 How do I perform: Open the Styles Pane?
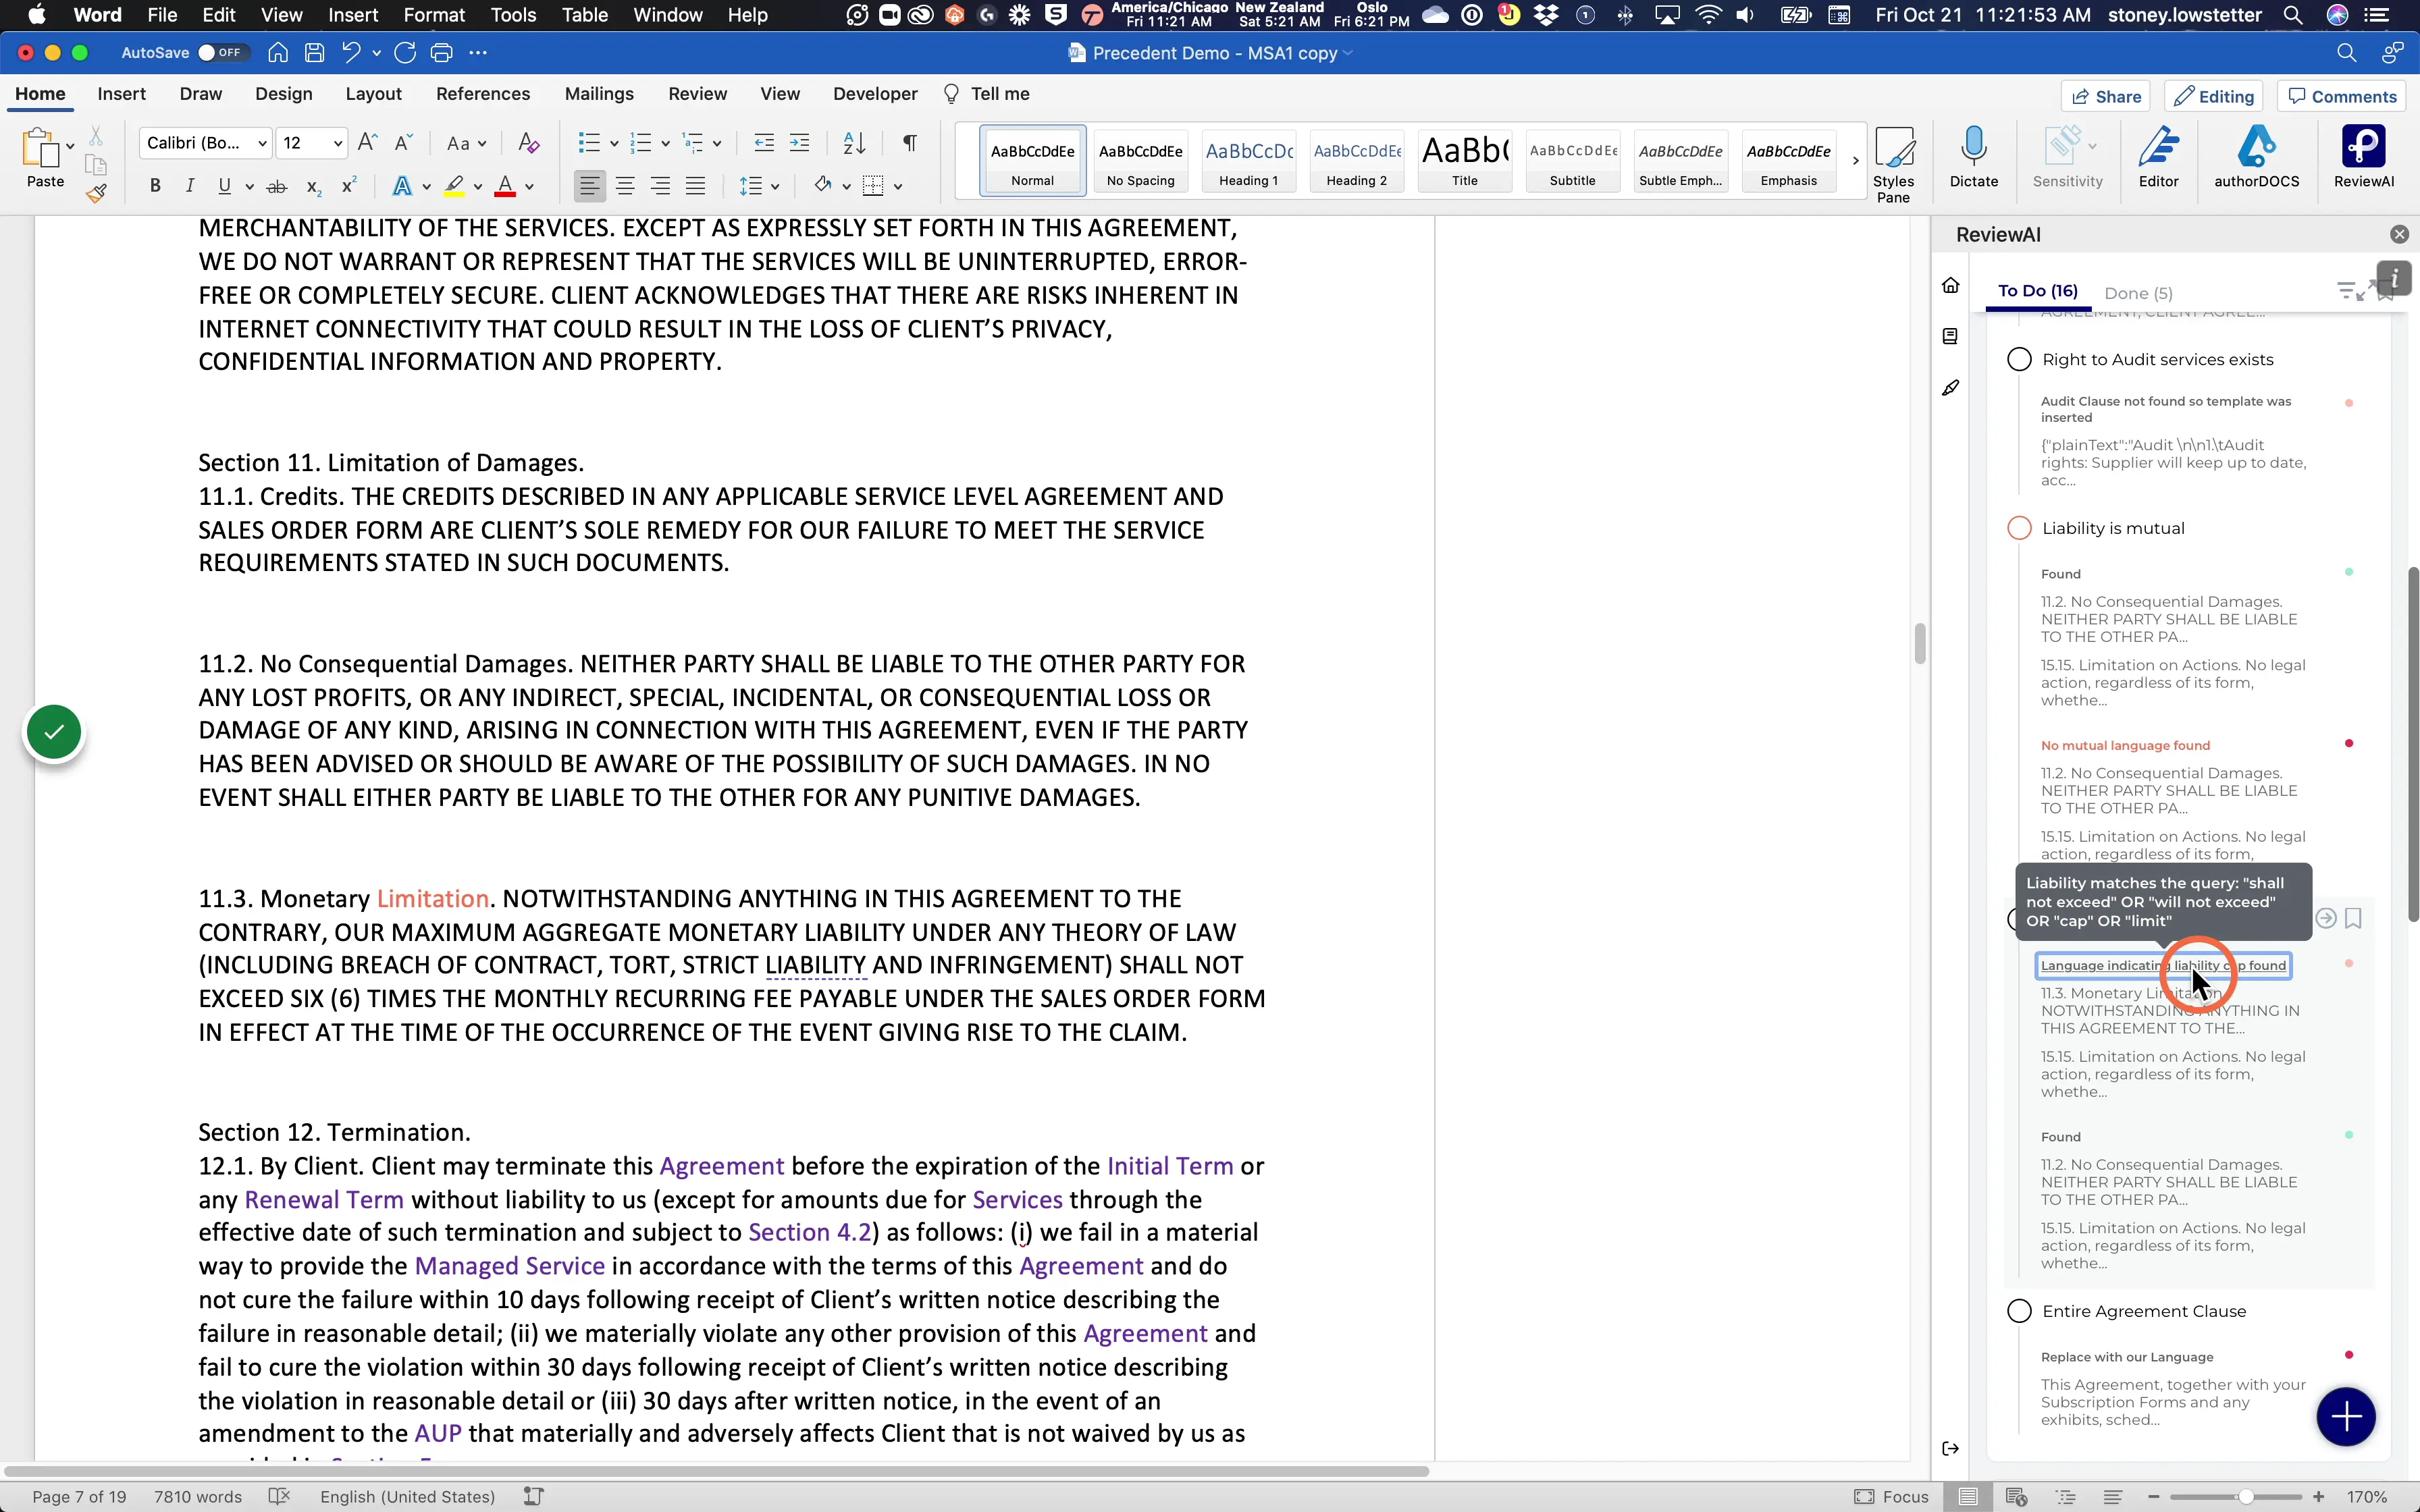point(1893,164)
